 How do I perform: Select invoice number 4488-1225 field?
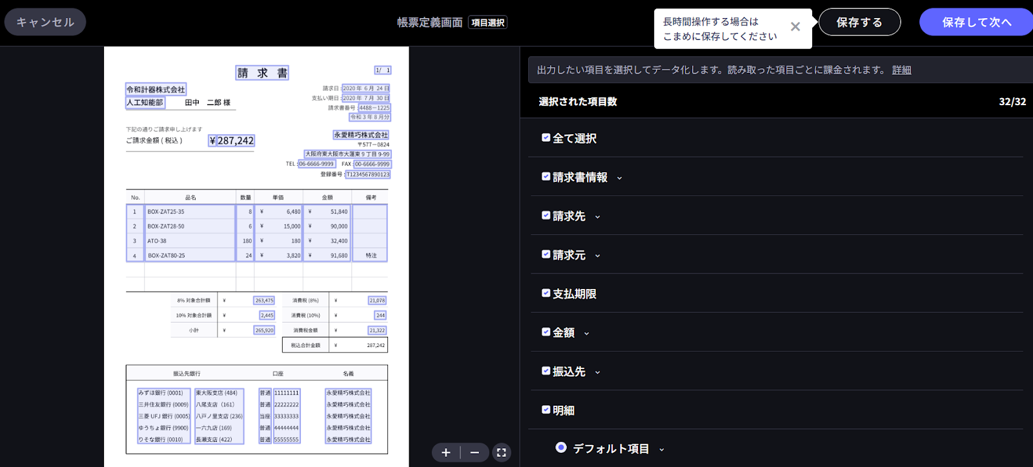coord(374,108)
